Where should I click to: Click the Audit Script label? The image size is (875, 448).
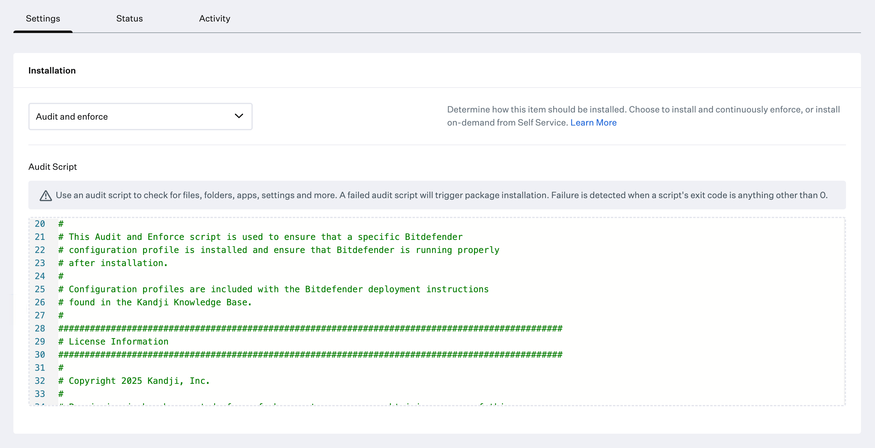(53, 167)
